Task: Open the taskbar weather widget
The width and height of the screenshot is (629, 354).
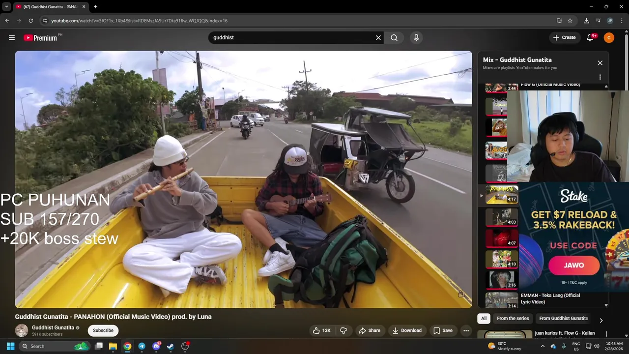Action: click(504, 346)
